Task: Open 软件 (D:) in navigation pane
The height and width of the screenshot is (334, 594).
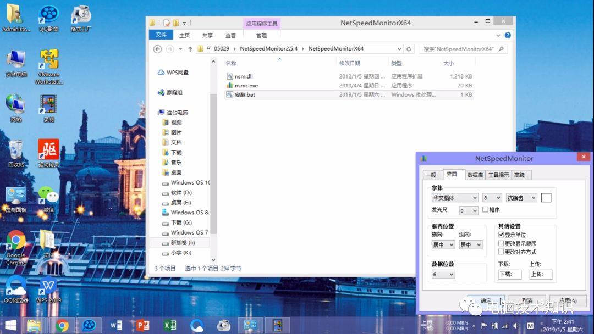Action: (x=181, y=192)
